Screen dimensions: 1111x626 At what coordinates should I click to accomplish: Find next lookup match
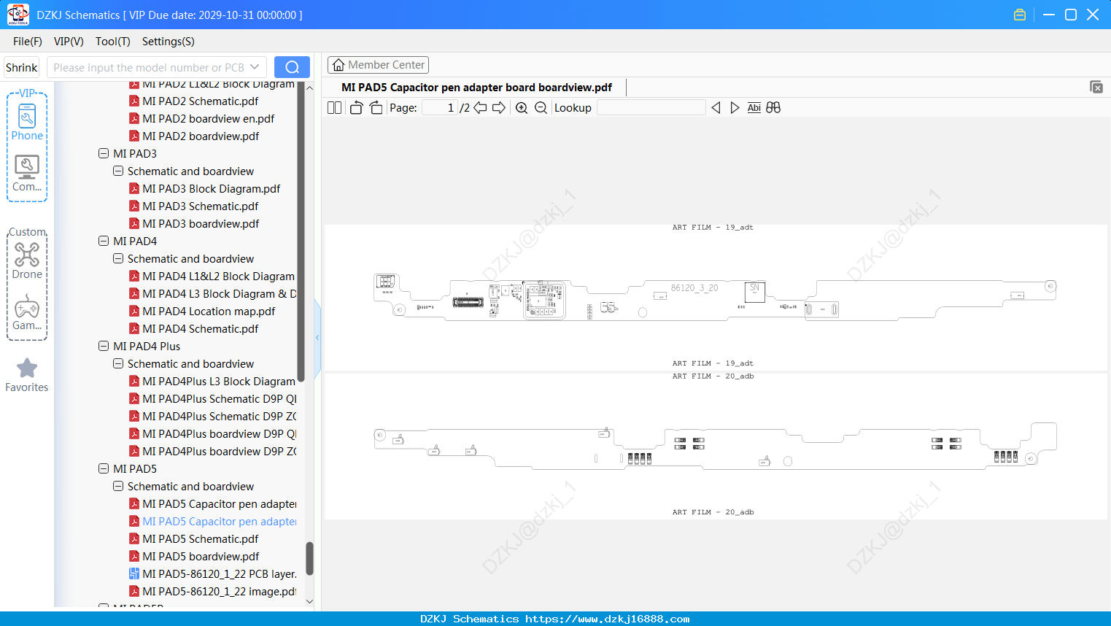735,108
